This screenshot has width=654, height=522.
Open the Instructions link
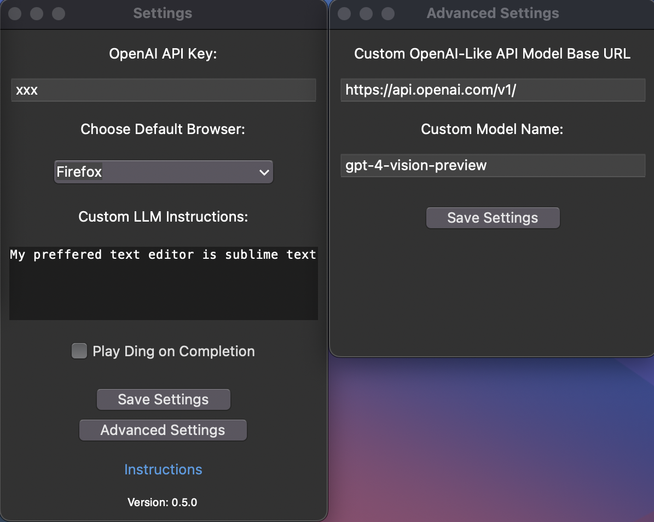pyautogui.click(x=163, y=469)
